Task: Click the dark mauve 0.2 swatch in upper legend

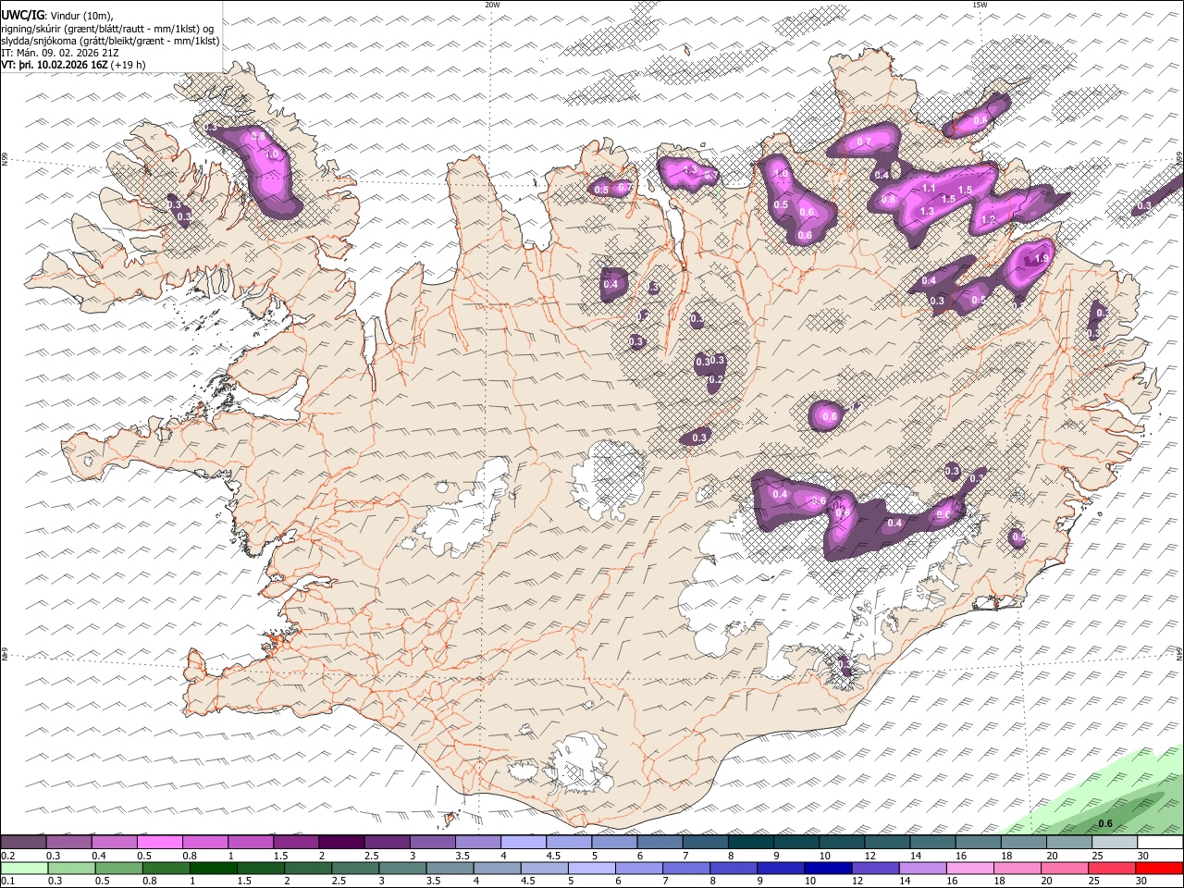Action: [23, 843]
